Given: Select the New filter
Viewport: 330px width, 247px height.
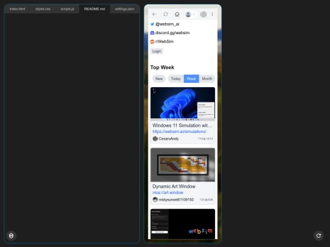Looking at the screenshot, I should click(x=159, y=79).
